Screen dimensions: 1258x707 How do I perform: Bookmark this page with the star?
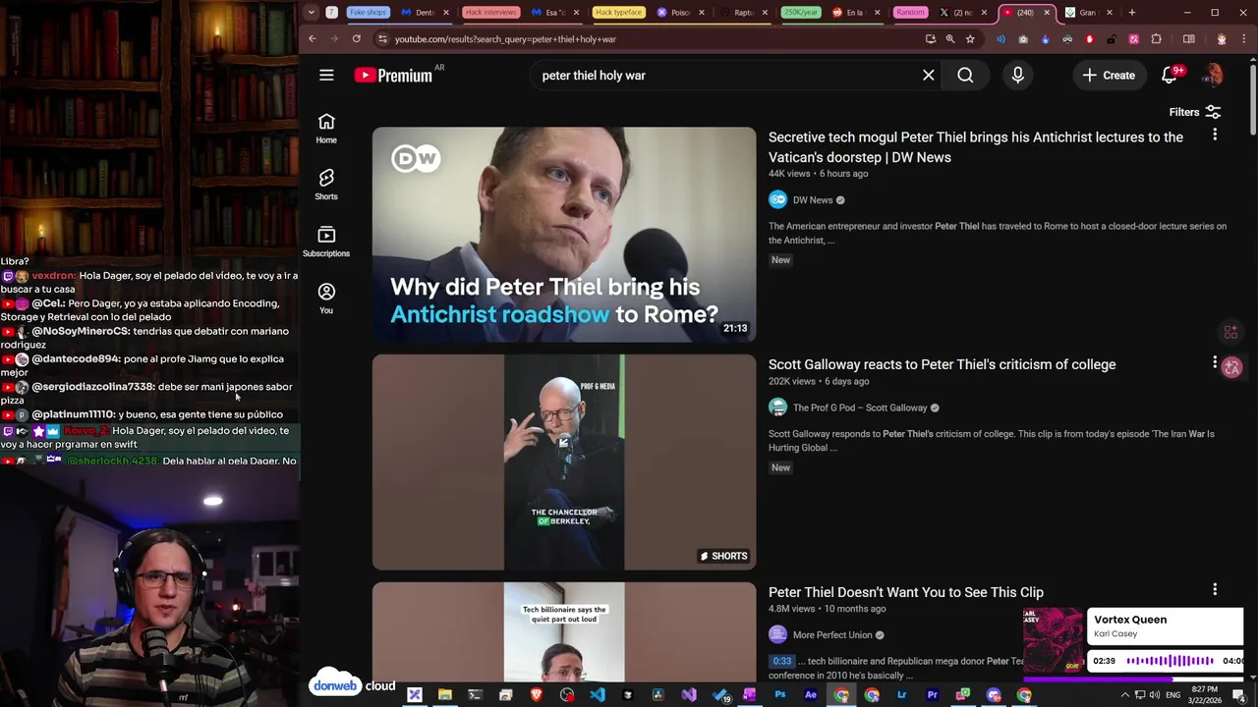[970, 39]
